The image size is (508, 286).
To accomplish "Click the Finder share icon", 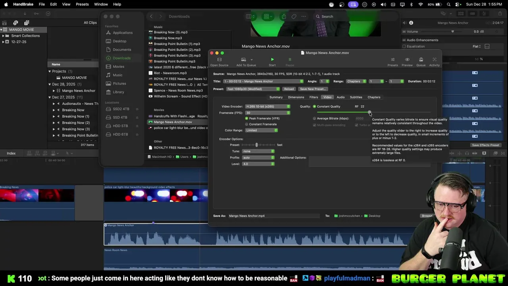I will coord(284,16).
